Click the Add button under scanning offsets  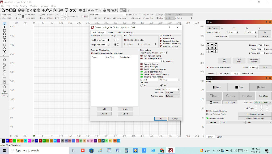coord(104,109)
